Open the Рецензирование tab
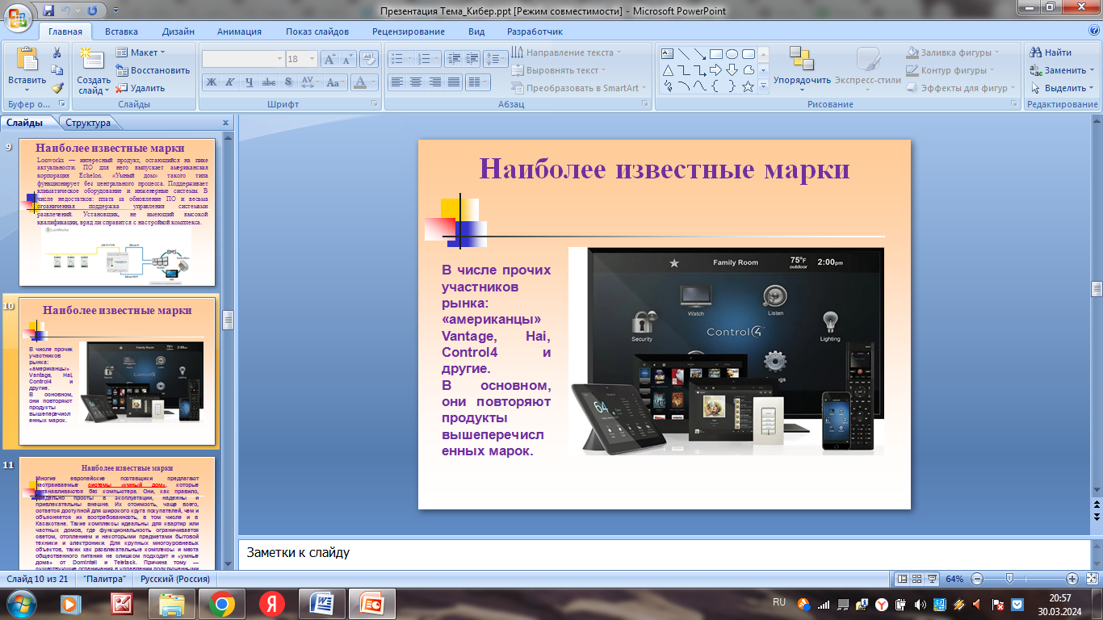The height and width of the screenshot is (620, 1103). coord(409,31)
